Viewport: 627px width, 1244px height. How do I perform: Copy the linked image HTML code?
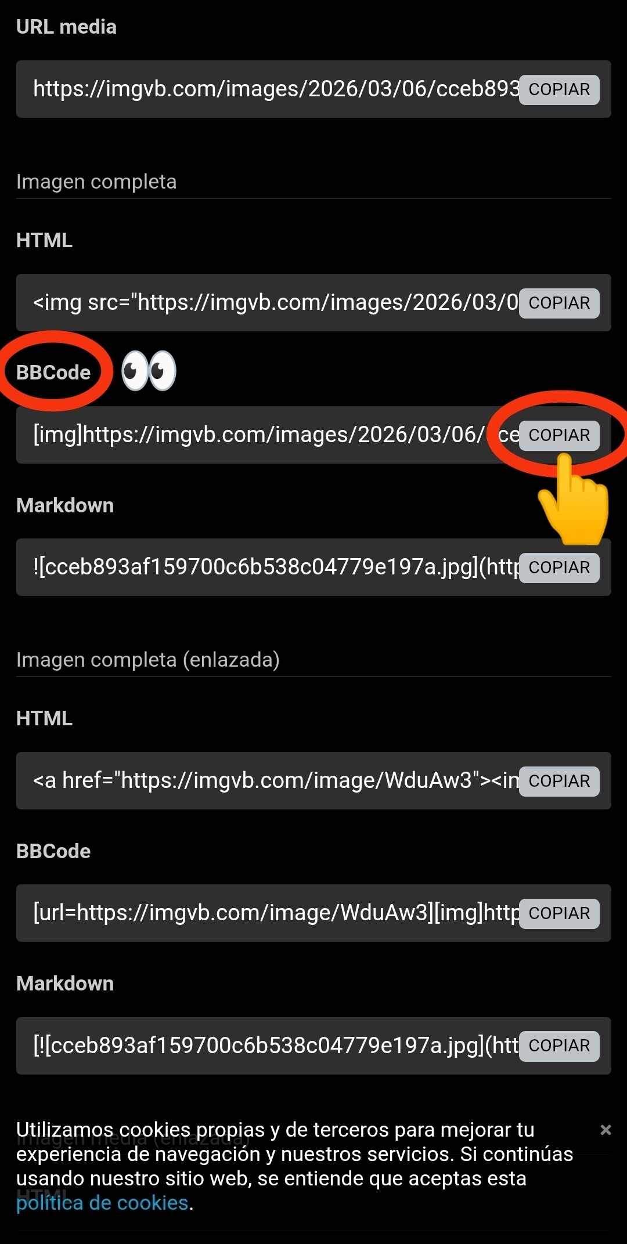click(559, 781)
